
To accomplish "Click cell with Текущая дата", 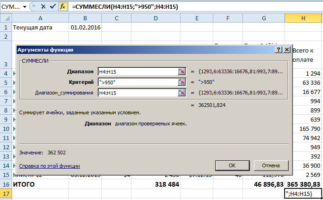I will [x=40, y=28].
